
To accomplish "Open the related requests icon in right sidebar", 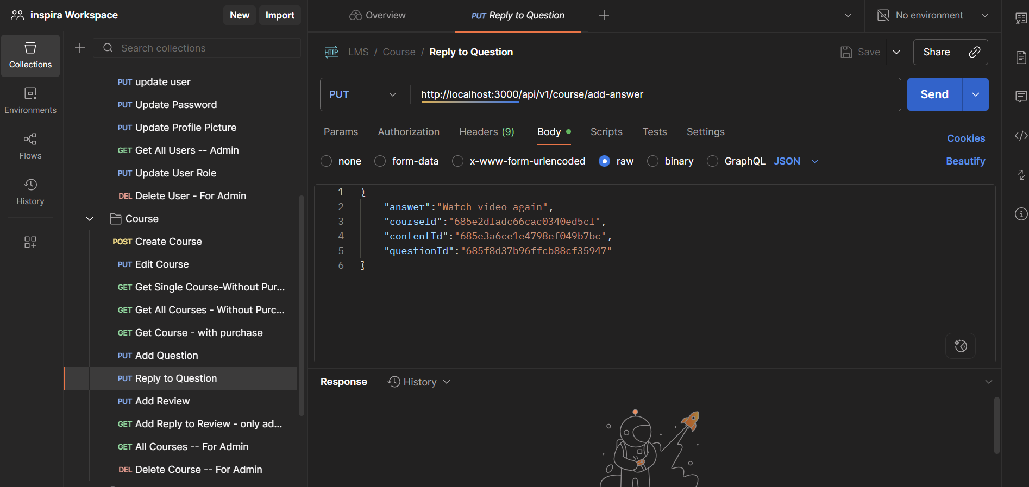I will click(1021, 174).
